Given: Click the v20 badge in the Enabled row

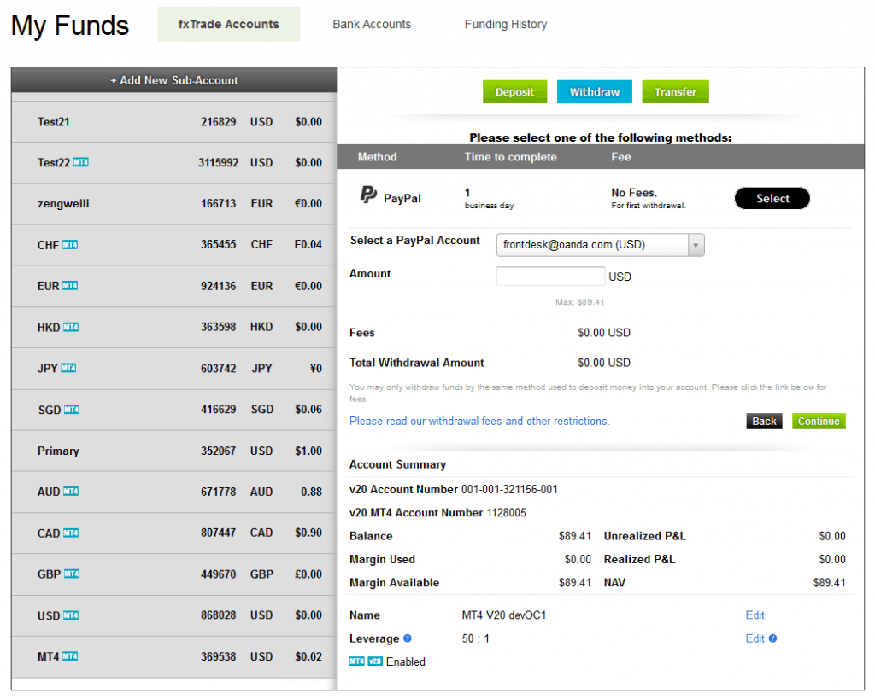Looking at the screenshot, I should point(374,661).
